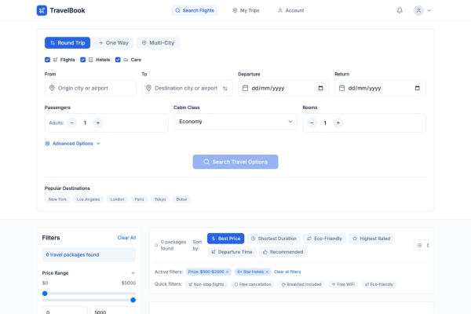This screenshot has height=314, width=471.
Task: Sort by Highest Rated
Action: coord(371,239)
